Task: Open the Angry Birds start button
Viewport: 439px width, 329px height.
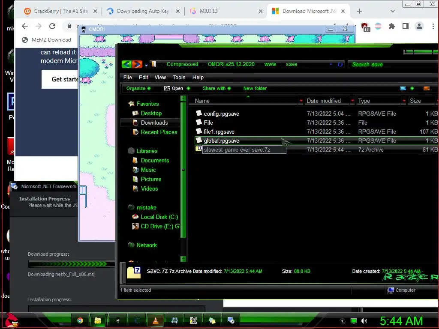Action: [12, 320]
